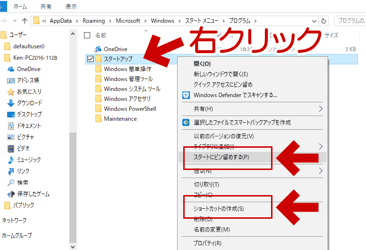Open the 共有 ribbon tab
The image size is (366, 250).
pyautogui.click(x=46, y=7)
